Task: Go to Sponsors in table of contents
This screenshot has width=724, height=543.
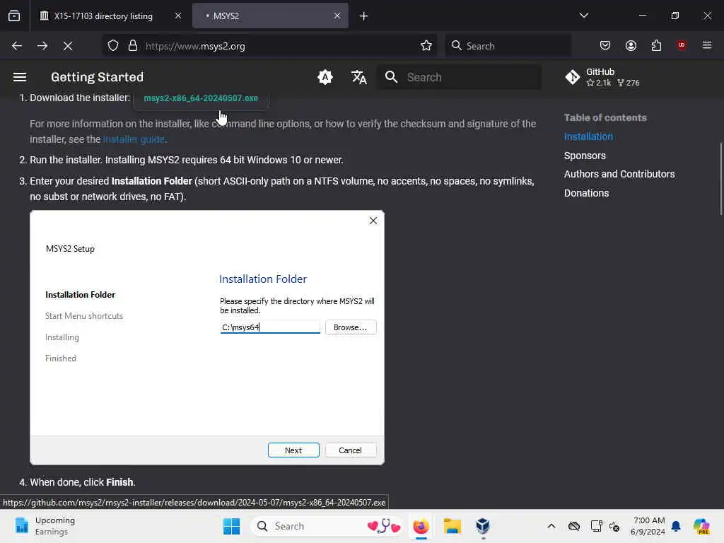Action: click(585, 156)
